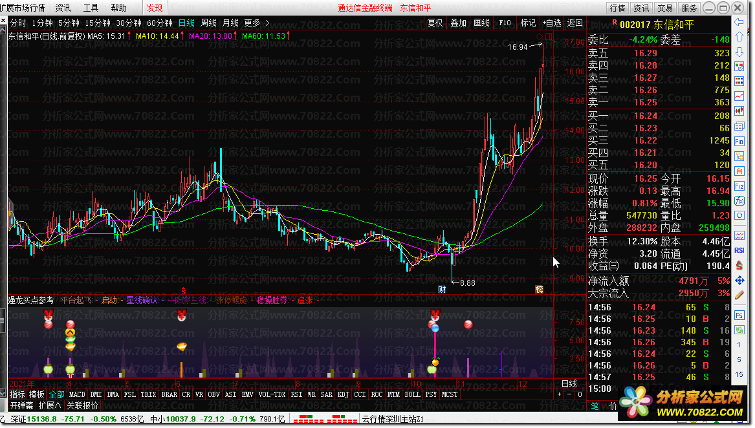This screenshot has height=428, width=755.
Task: Click the circle icon in right sidebar
Action: click(x=739, y=216)
